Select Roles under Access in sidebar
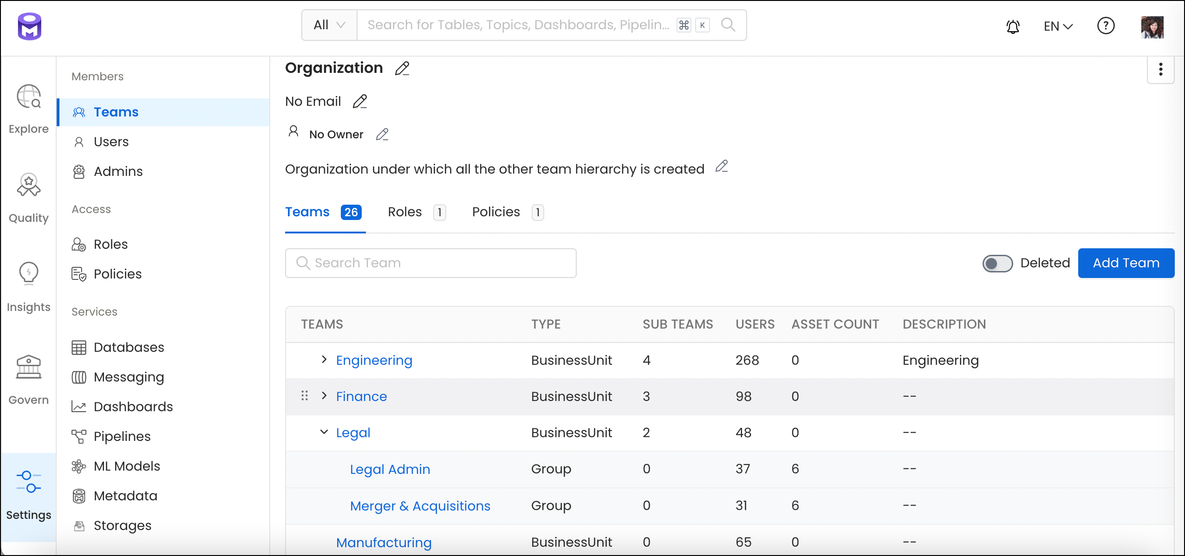Image resolution: width=1185 pixels, height=556 pixels. pyautogui.click(x=163, y=244)
